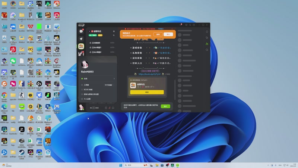Image resolution: width=298 pixels, height=168 pixels.
Task: Select the 小黑屋2 voice channel
Action: [102, 52]
